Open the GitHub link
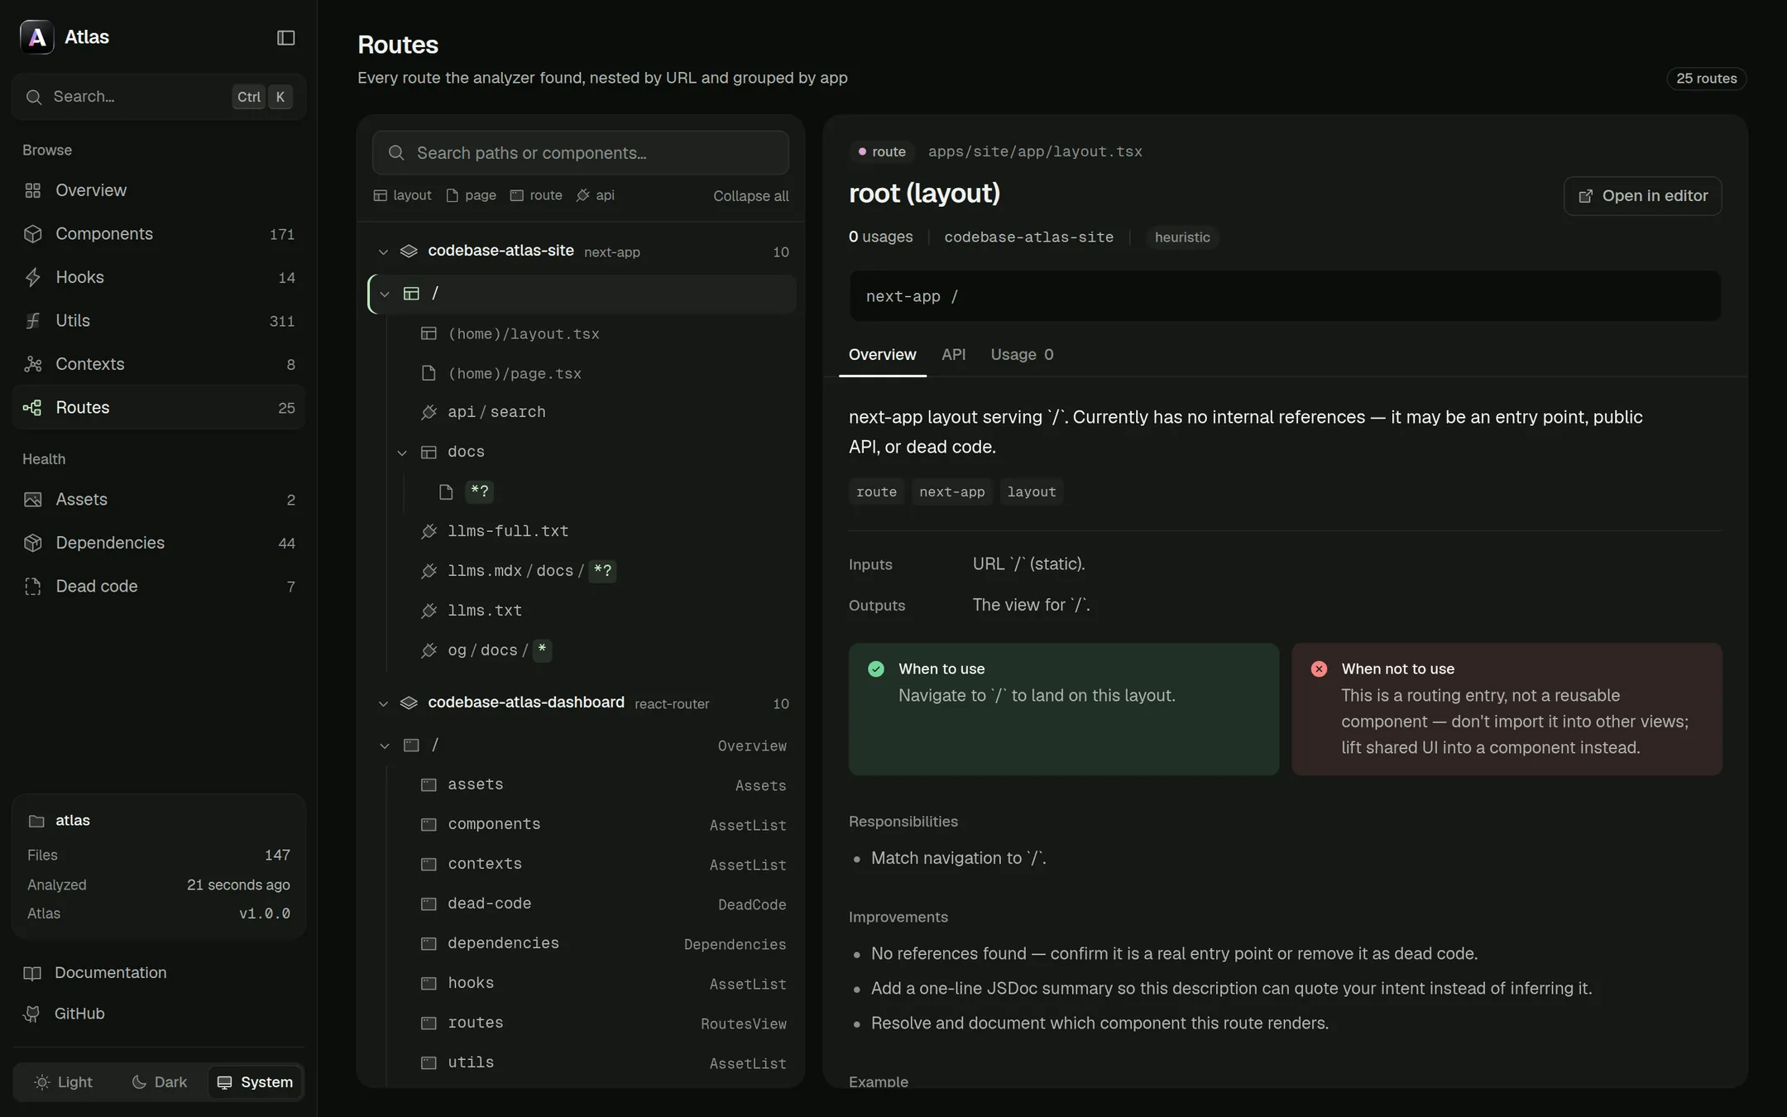Screen dimensions: 1787x1117 coord(159,1014)
